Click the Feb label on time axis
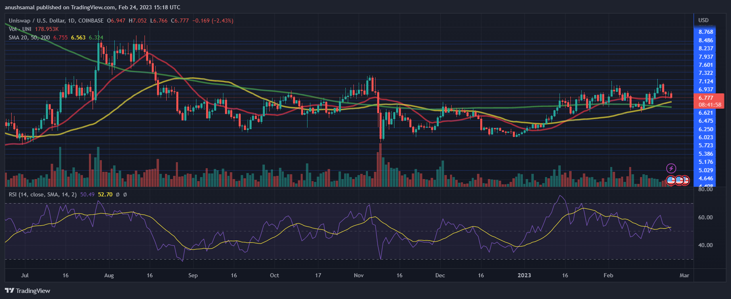Screen dimensions: 731x299 coord(608,275)
